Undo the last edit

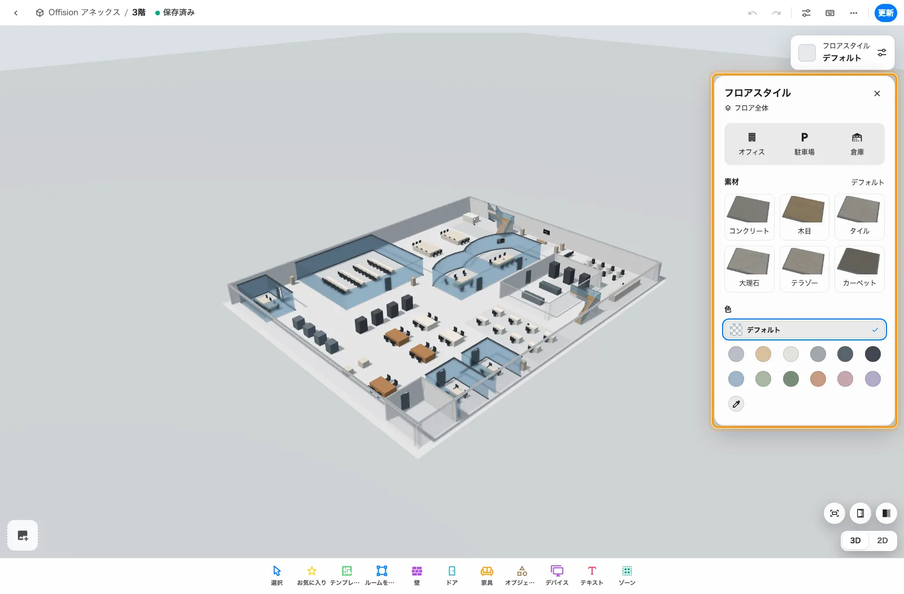[x=753, y=13]
